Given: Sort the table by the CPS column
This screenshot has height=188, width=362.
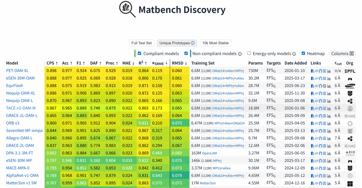Looking at the screenshot, I should tap(52, 63).
